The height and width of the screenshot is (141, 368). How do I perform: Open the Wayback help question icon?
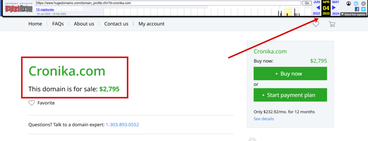tap(356, 4)
